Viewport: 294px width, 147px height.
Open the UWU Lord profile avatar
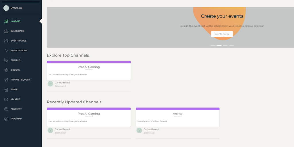pos(6,8)
